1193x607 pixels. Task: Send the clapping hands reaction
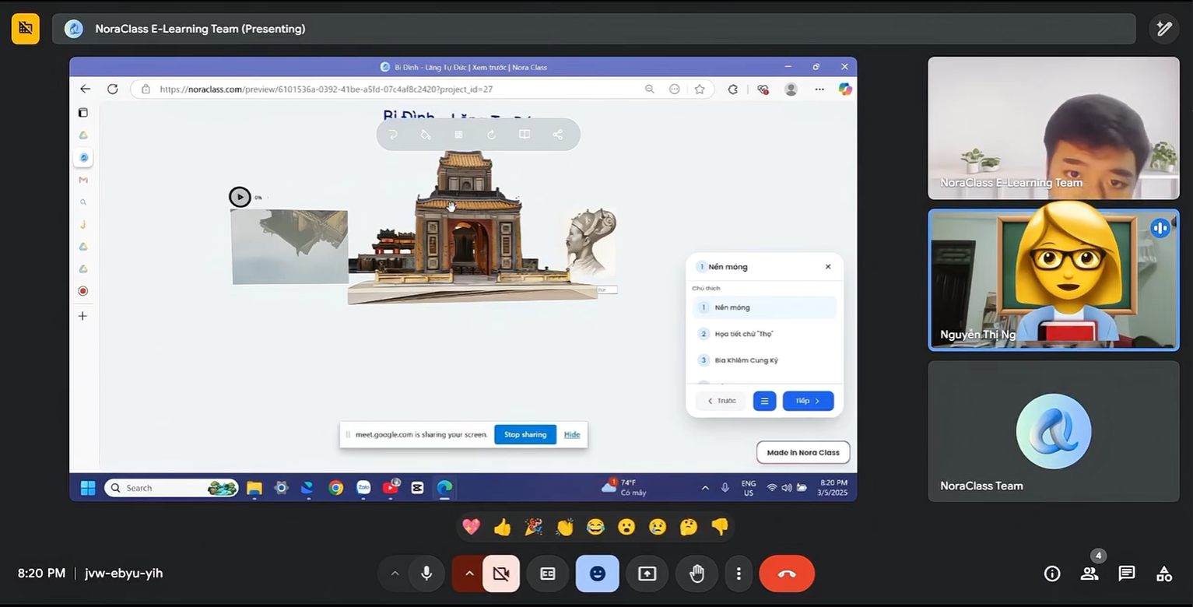[x=564, y=527]
